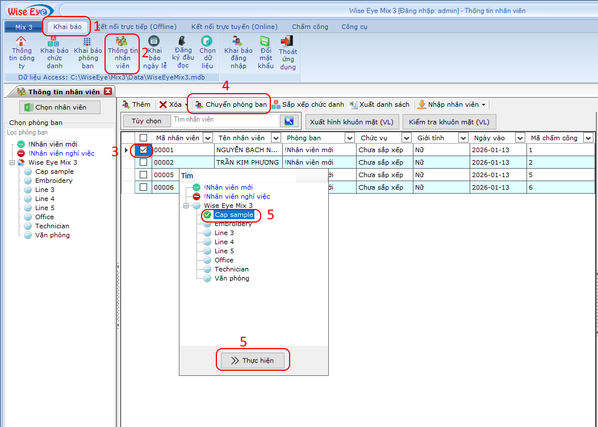
Task: Select Embroidery in the left department tree
Action: point(53,181)
